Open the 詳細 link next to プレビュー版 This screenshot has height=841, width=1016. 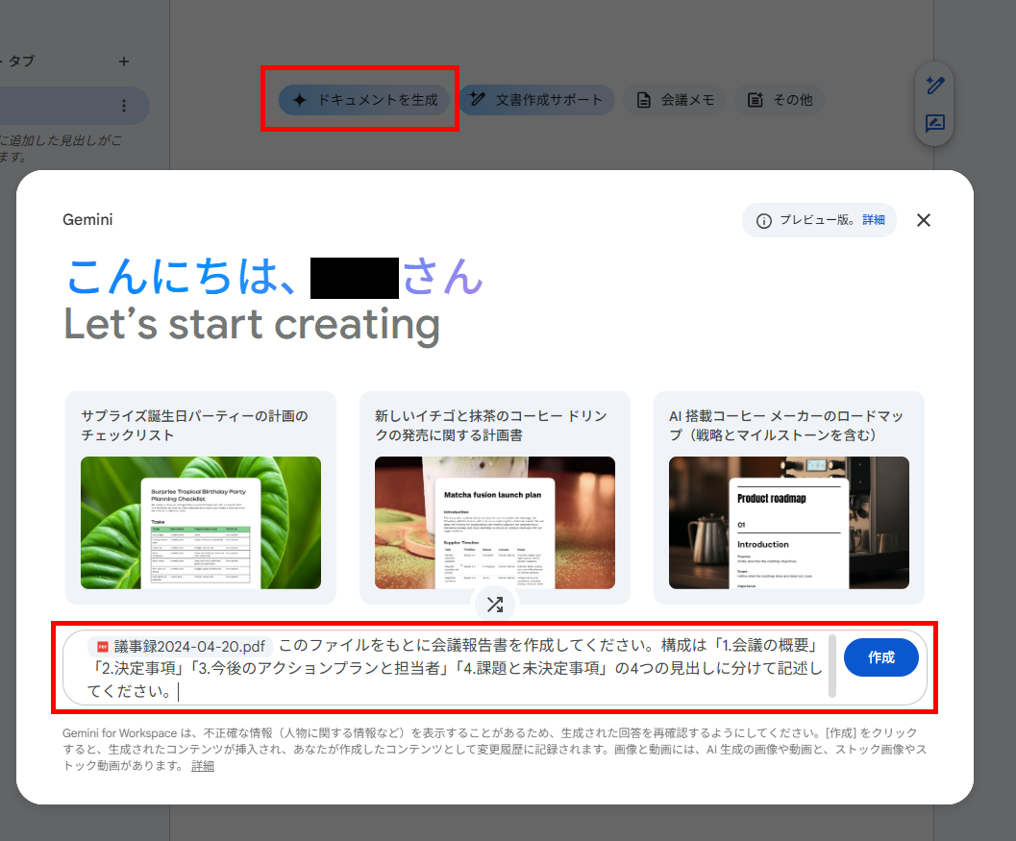point(874,220)
